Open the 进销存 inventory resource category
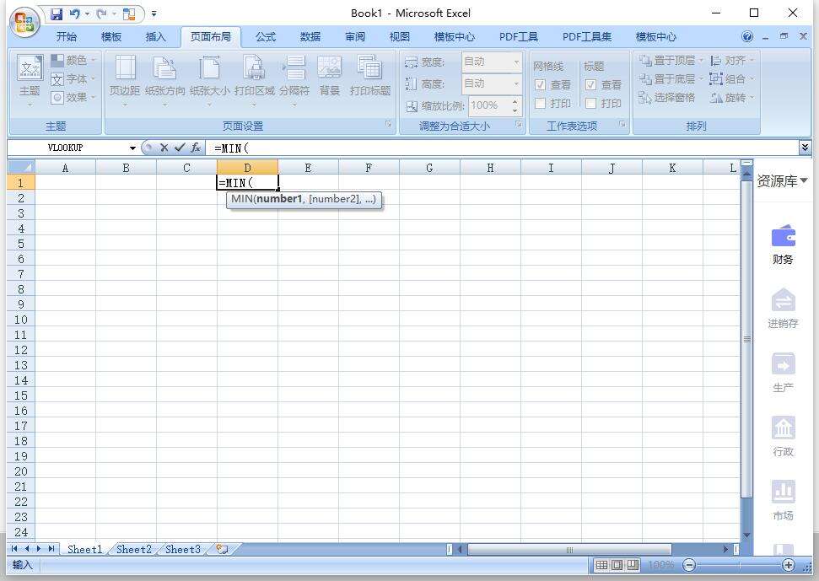 tap(783, 308)
